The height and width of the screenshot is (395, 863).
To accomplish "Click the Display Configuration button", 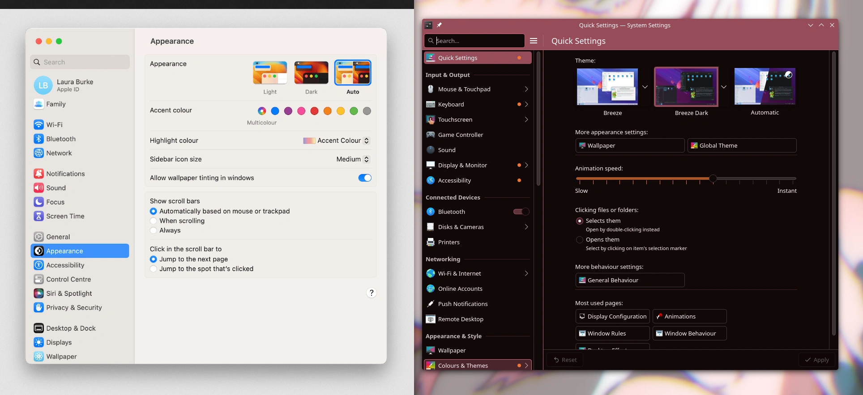I will (x=612, y=316).
